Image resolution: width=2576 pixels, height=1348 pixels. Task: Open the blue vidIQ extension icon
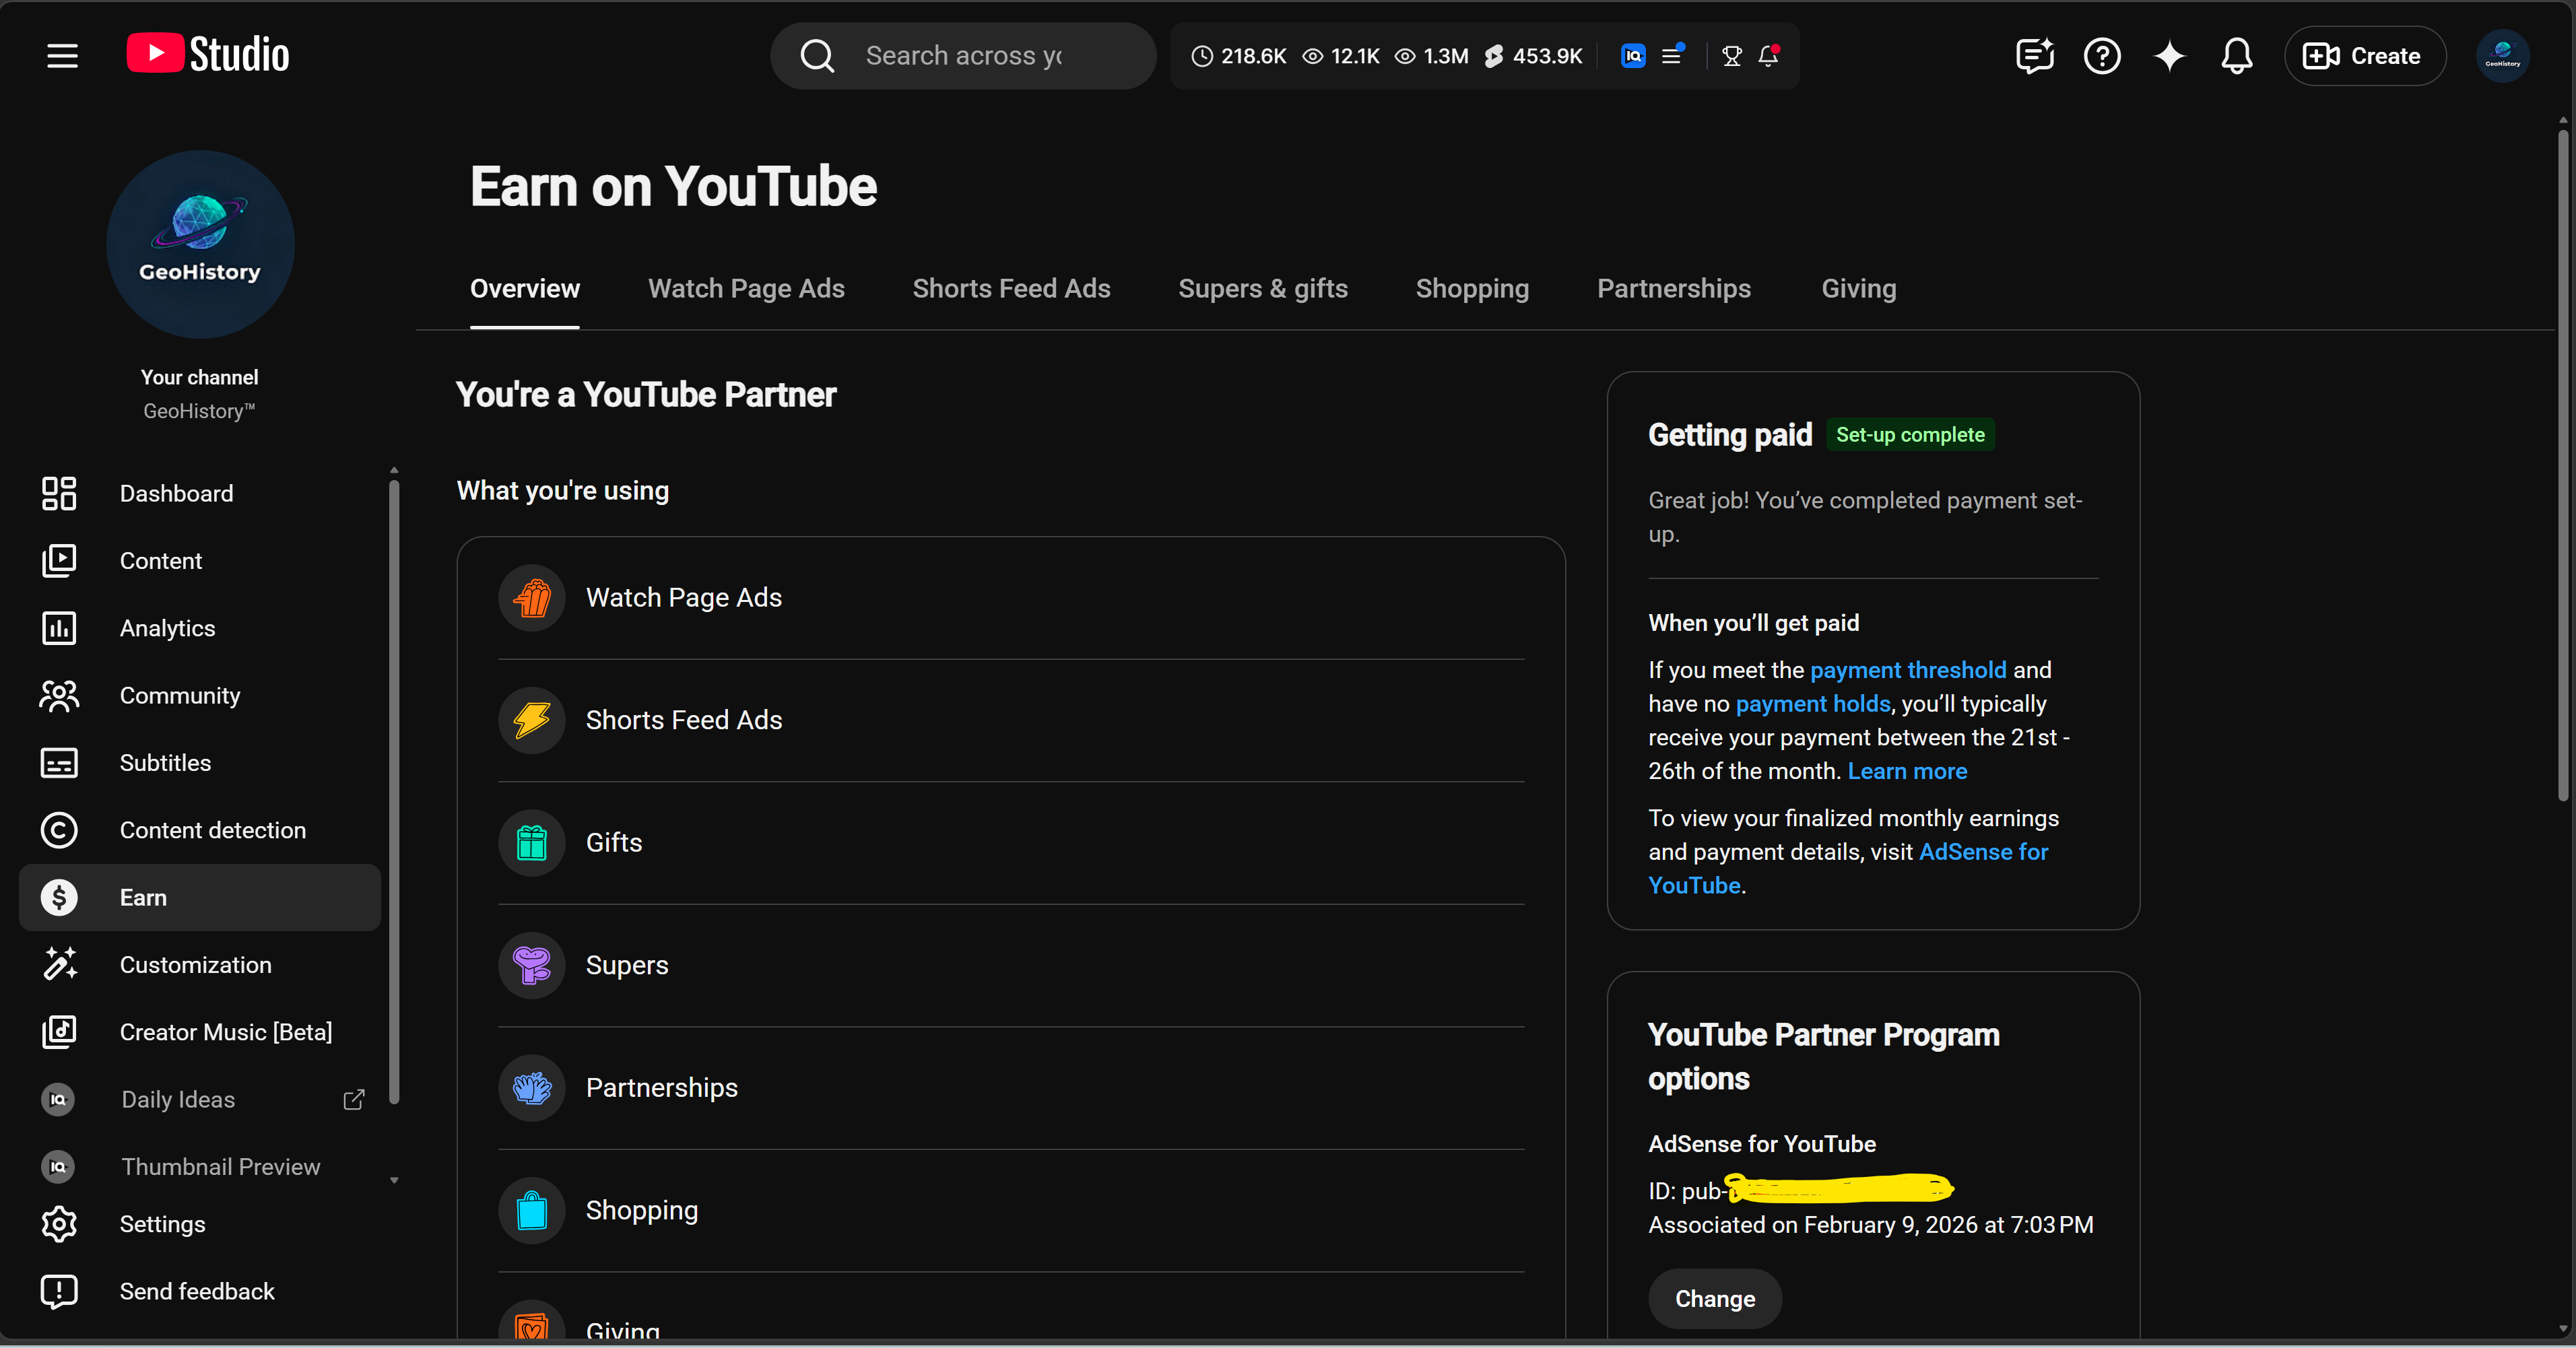tap(1633, 56)
